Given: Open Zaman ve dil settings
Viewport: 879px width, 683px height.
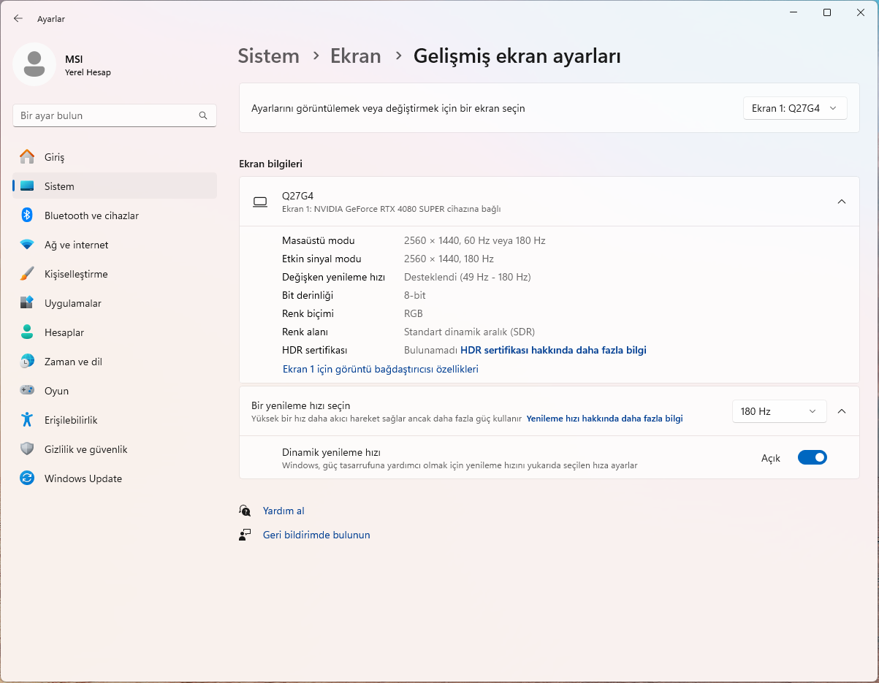Looking at the screenshot, I should pos(115,362).
